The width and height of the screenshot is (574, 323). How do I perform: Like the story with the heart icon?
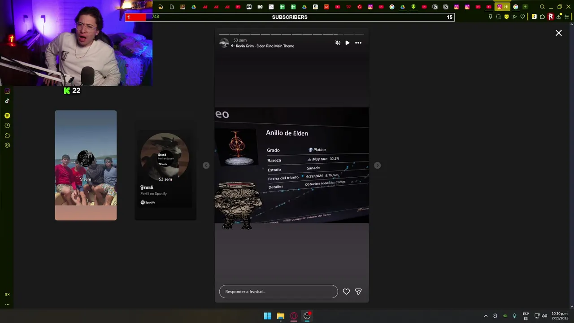coord(346,292)
